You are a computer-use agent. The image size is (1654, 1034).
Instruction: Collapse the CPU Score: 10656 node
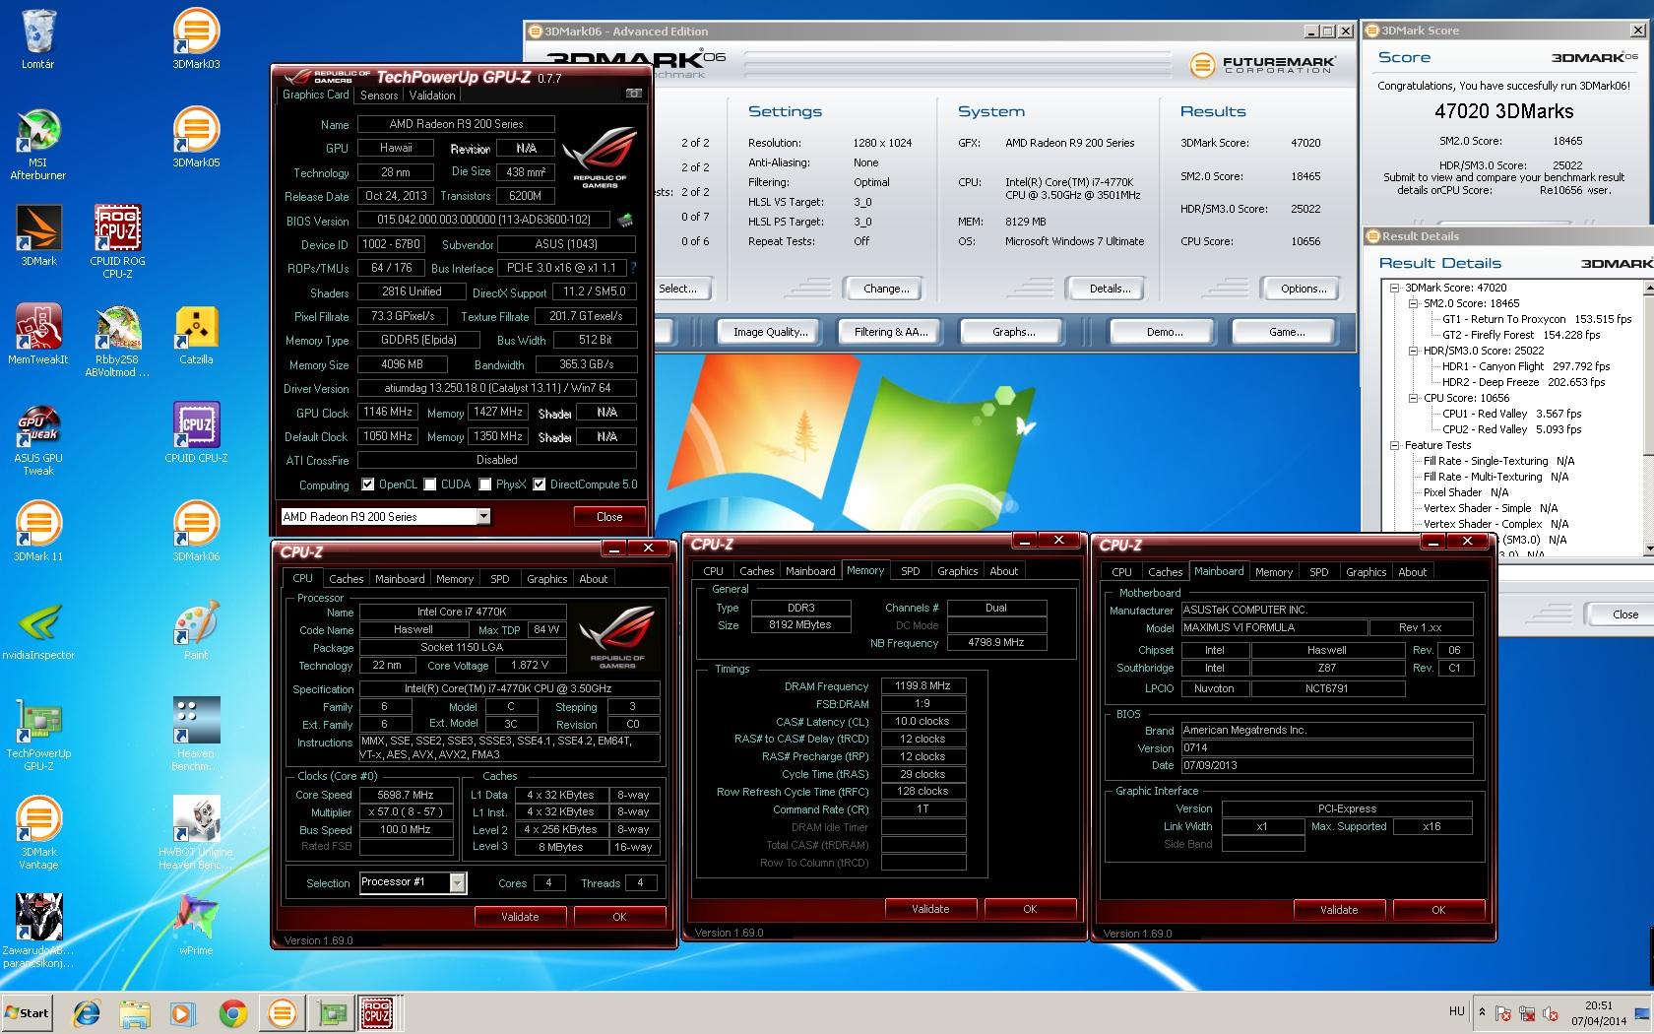click(1414, 398)
